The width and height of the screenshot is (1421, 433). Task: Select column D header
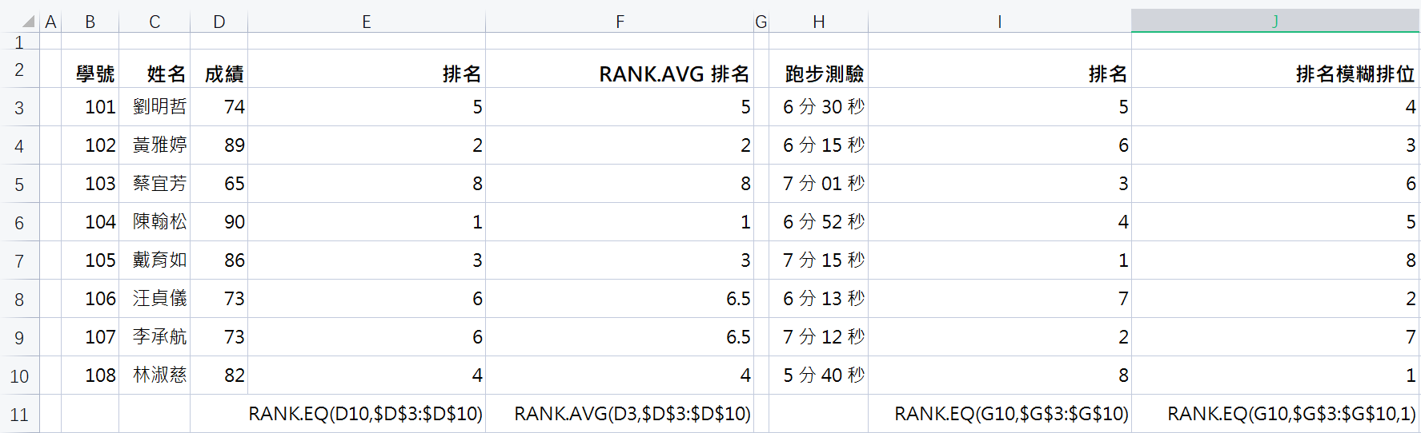pos(219,22)
